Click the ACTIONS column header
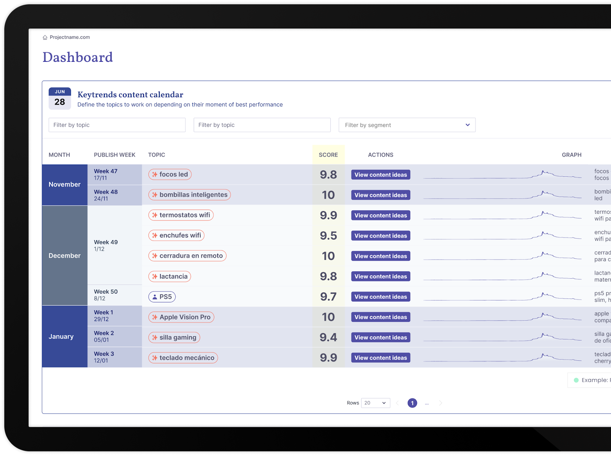The width and height of the screenshot is (611, 455). tap(381, 155)
